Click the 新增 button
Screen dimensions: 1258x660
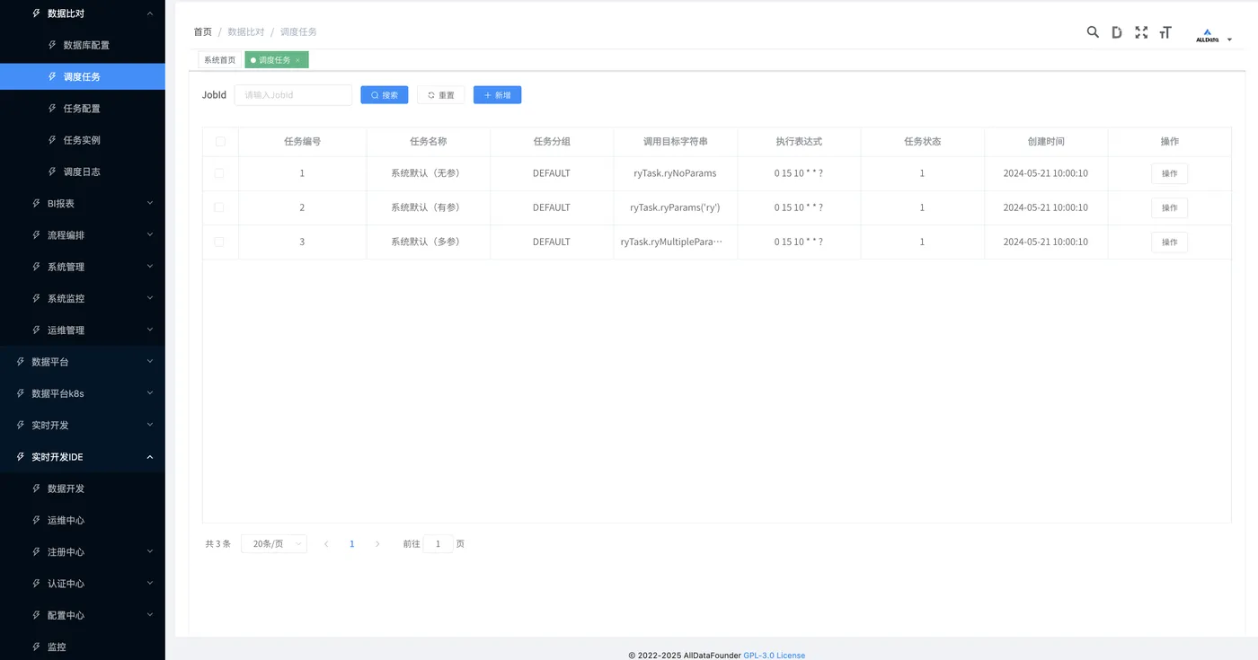[x=498, y=95]
